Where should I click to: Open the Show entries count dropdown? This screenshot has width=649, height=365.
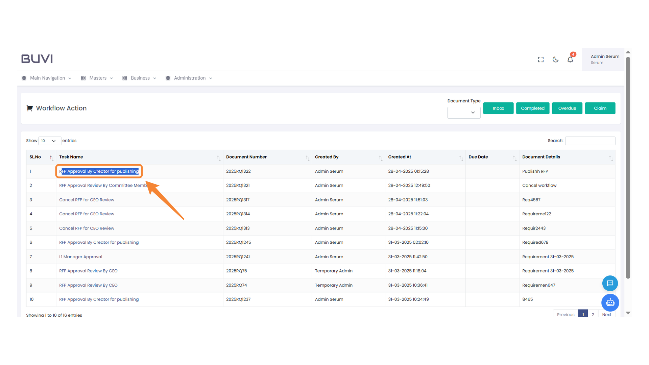49,141
